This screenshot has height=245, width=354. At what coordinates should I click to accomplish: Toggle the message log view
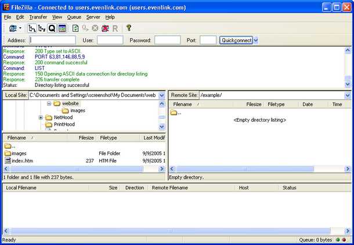(x=62, y=28)
